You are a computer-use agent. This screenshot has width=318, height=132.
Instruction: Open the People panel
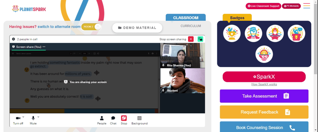[x=102, y=120]
